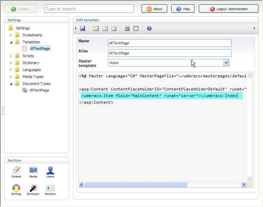Click the highlighted umbraco:Item code line
Image resolution: width=263 pixels, height=207 pixels.
[x=162, y=96]
